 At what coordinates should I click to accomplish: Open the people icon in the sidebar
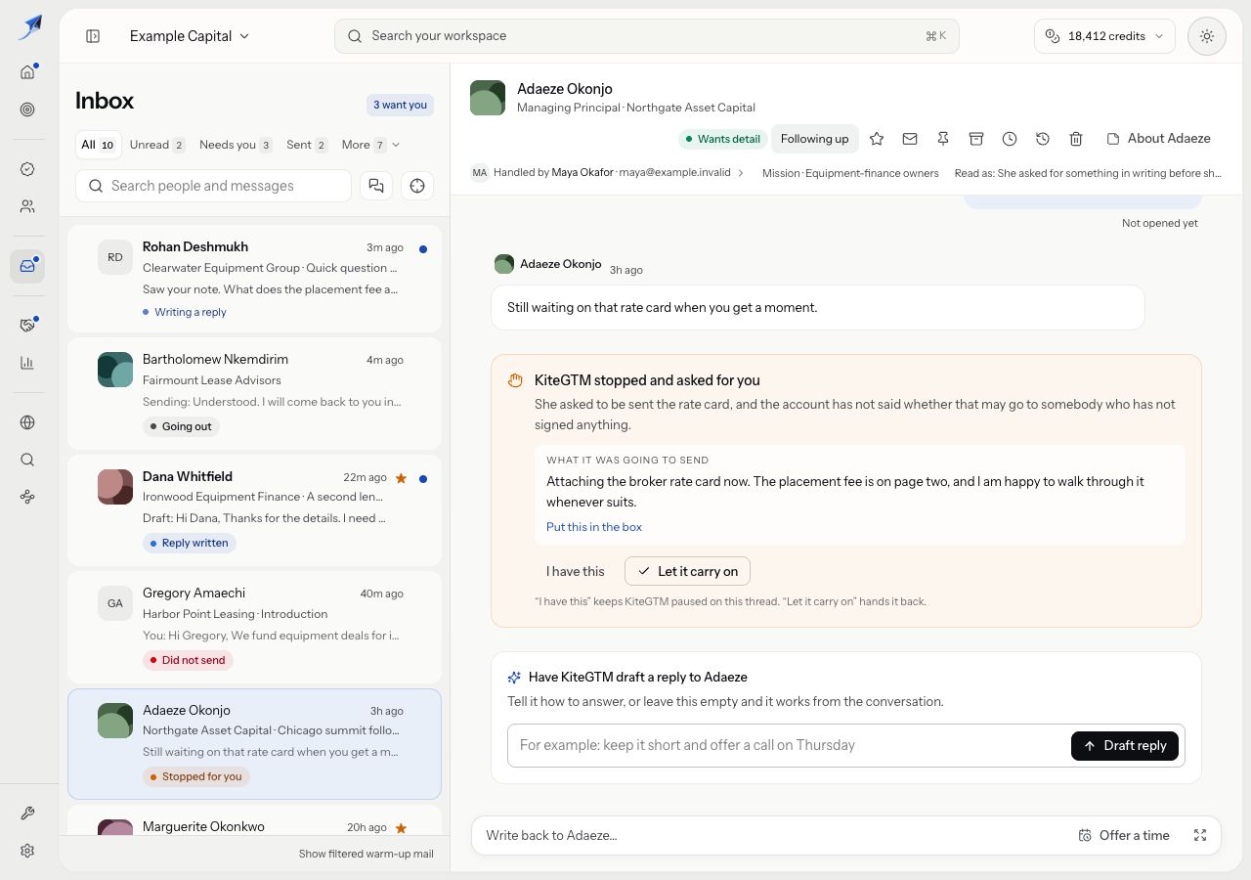[x=27, y=206]
